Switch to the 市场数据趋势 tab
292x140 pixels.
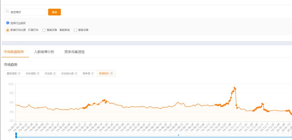pos(14,52)
